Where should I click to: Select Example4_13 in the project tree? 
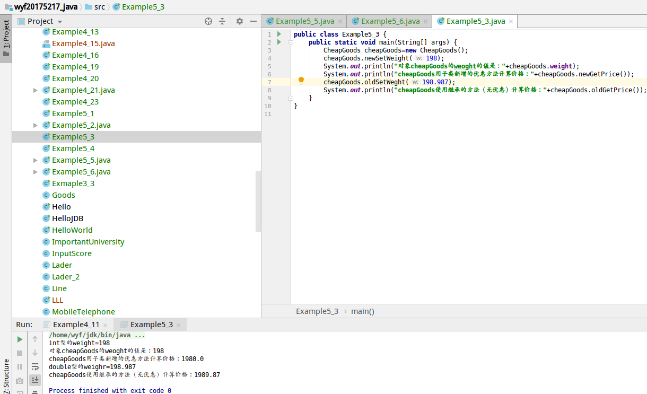coord(75,32)
